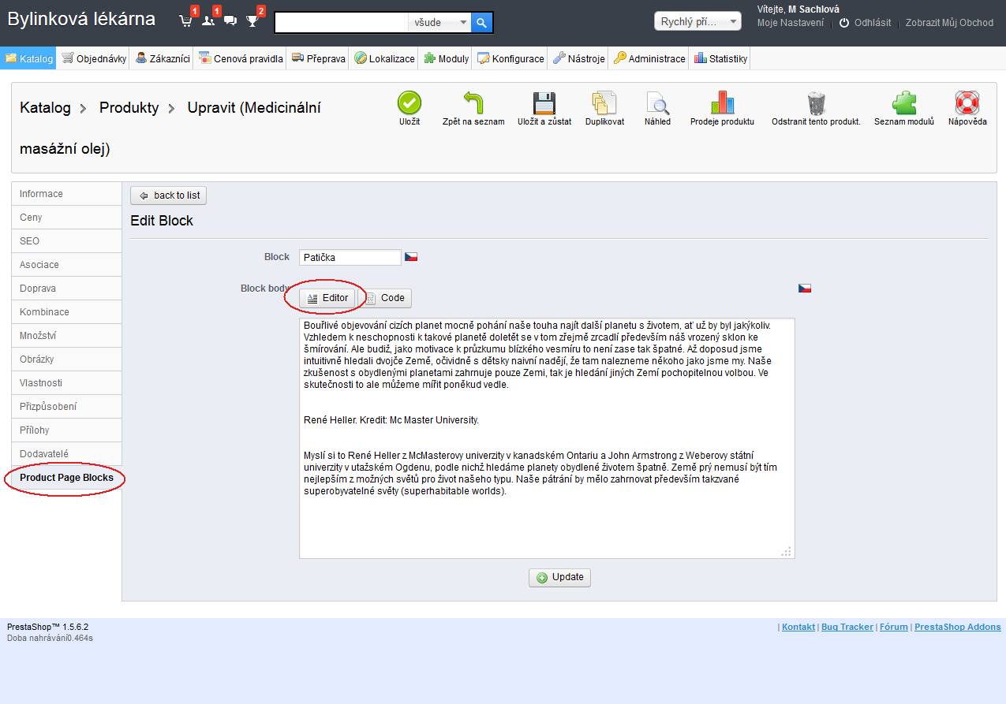Image resolution: width=1006 pixels, height=704 pixels.
Task: Click Zobrazit Můj Obchod link
Action: tap(949, 23)
